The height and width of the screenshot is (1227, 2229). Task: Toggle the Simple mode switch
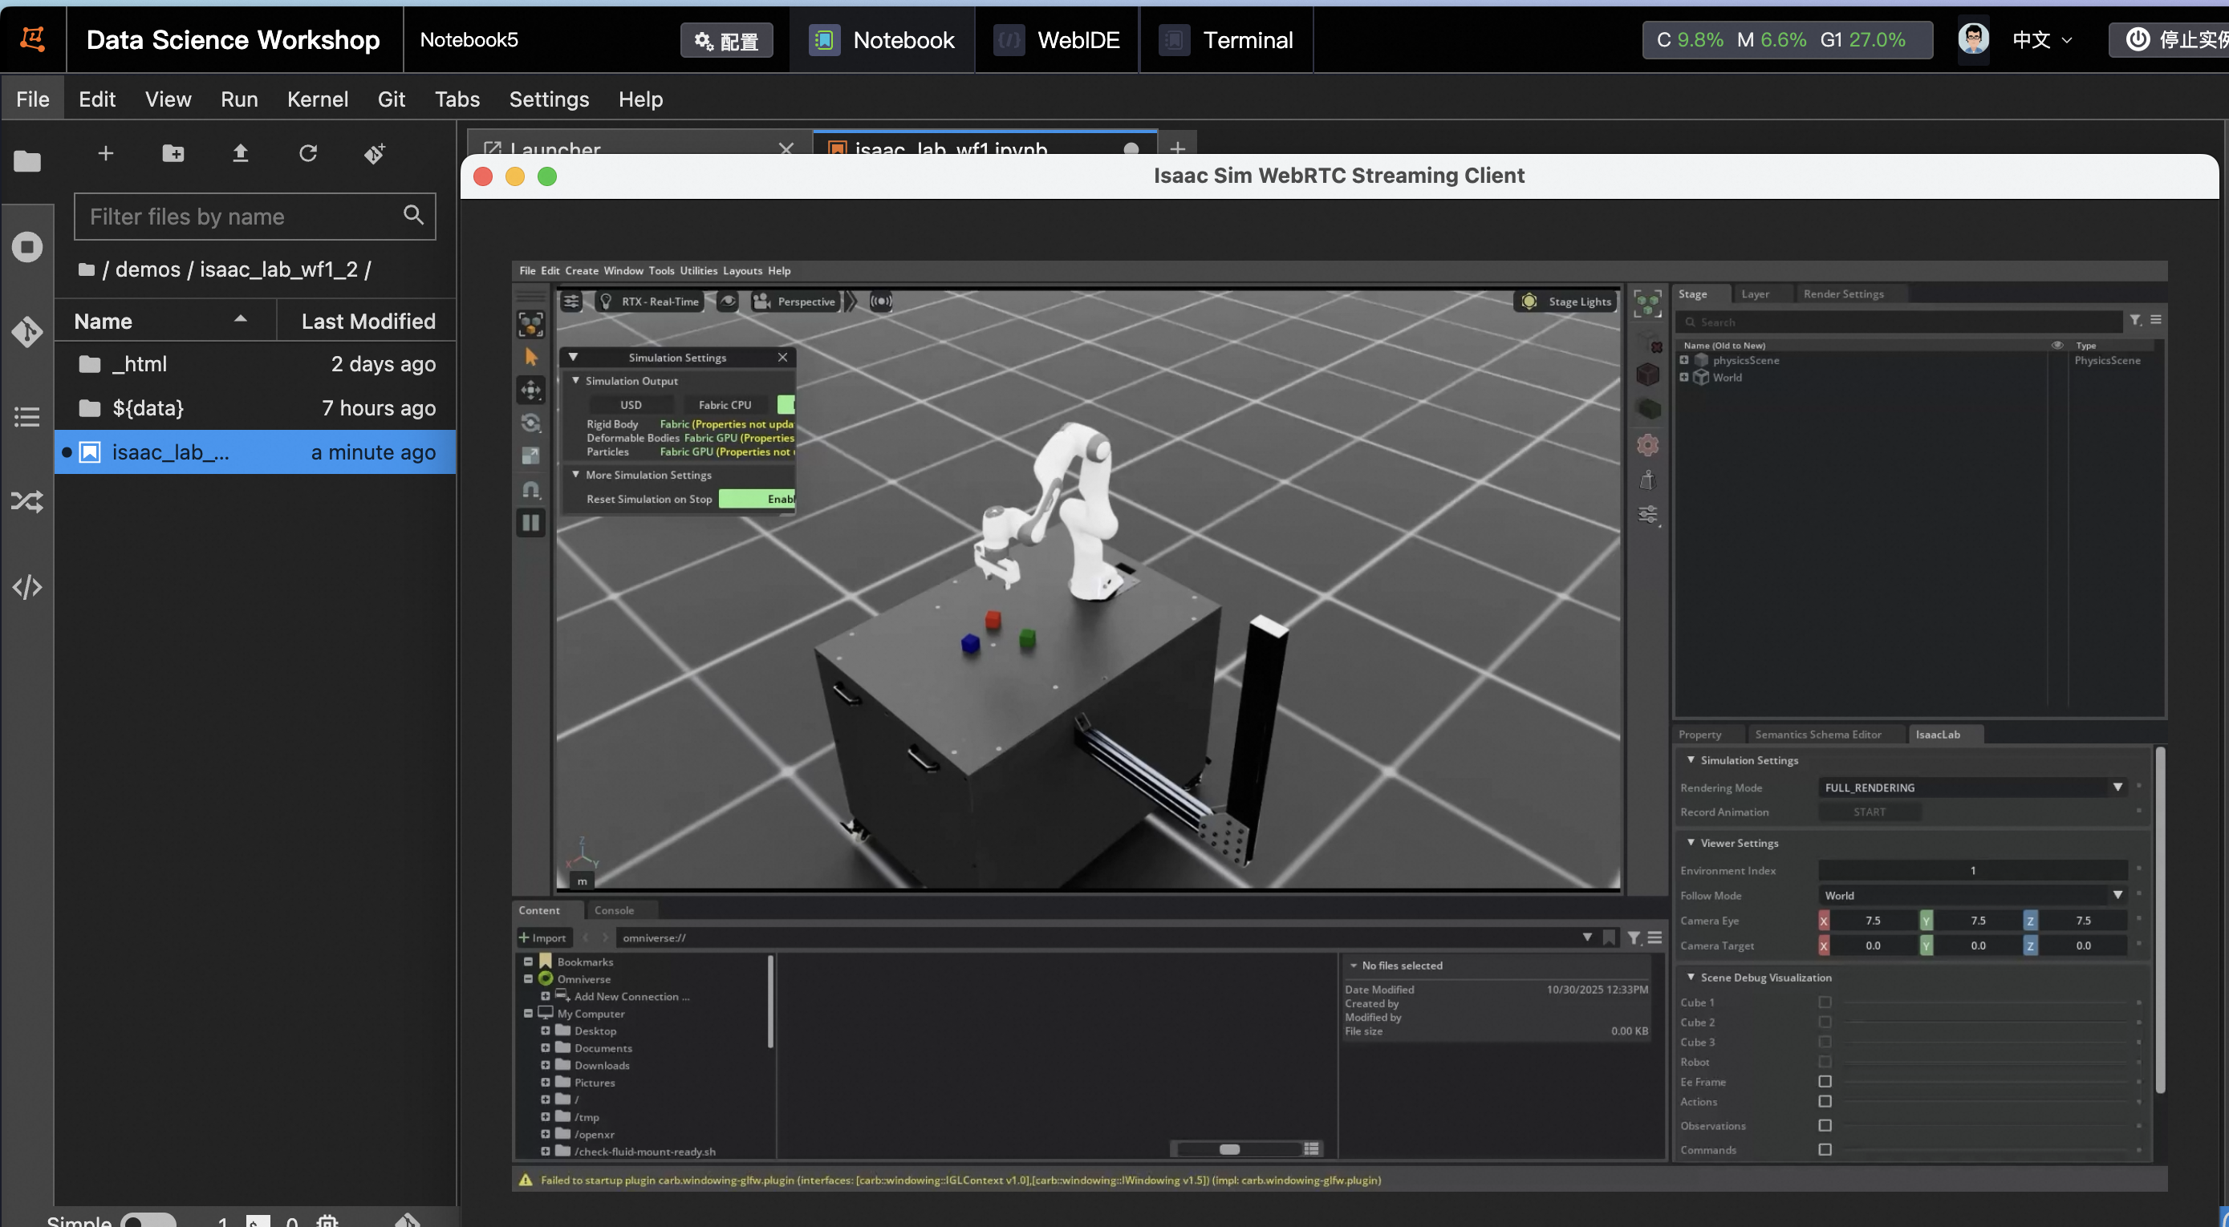click(x=148, y=1219)
